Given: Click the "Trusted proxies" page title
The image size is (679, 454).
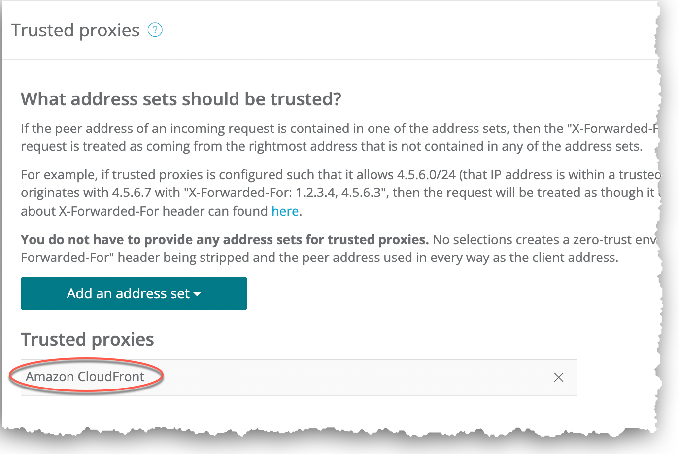Looking at the screenshot, I should coord(75,31).
